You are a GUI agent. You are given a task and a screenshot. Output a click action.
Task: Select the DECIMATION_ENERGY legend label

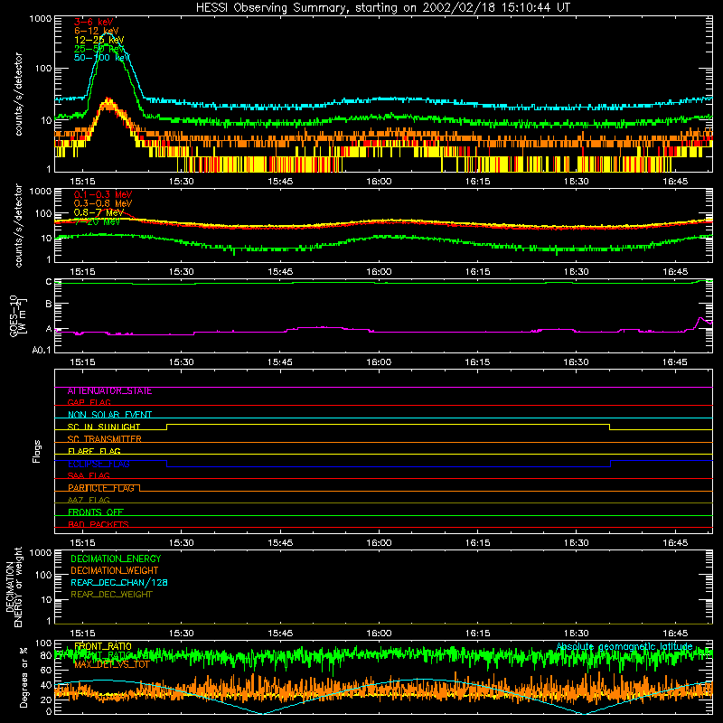click(x=116, y=559)
